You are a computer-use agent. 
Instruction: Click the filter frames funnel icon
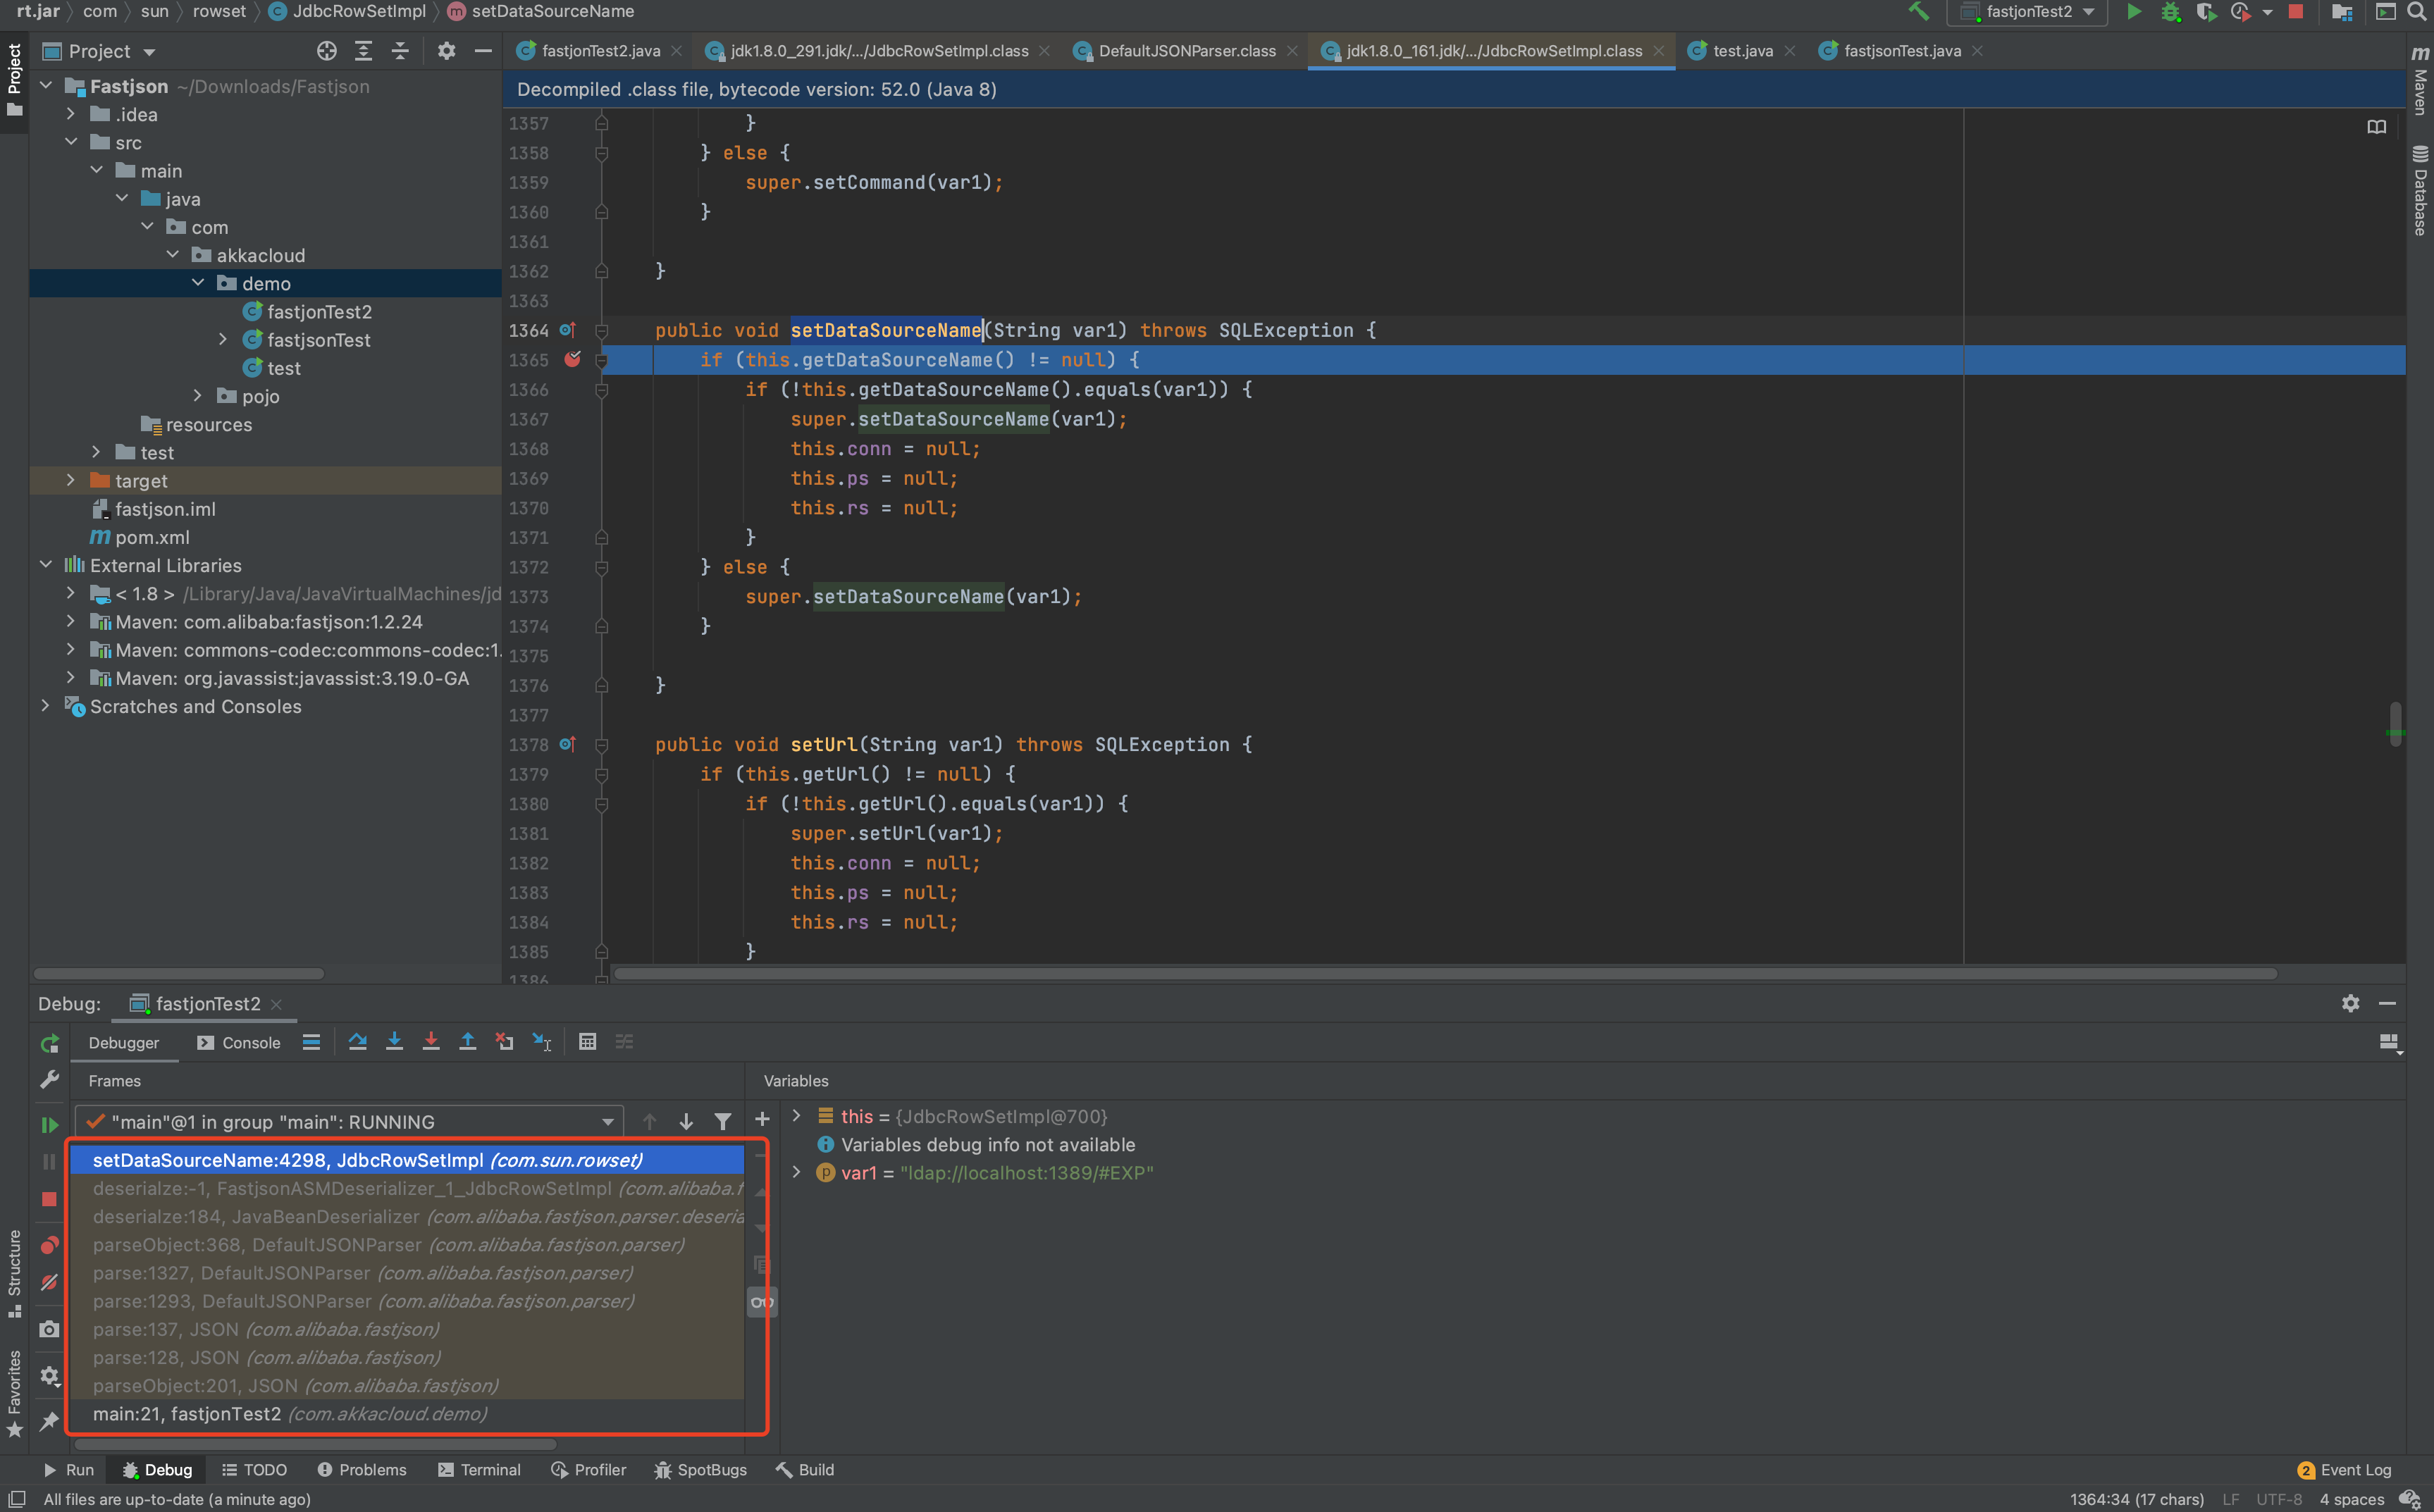722,1122
